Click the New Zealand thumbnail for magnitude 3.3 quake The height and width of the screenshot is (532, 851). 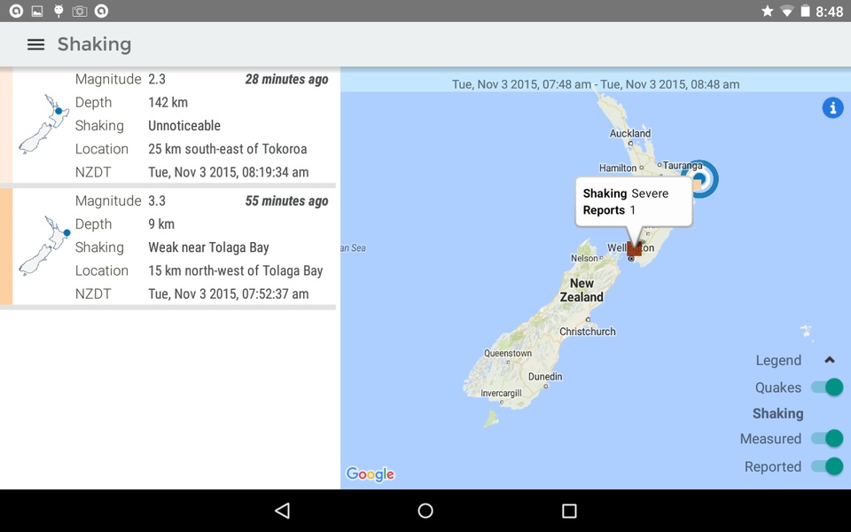(x=44, y=246)
